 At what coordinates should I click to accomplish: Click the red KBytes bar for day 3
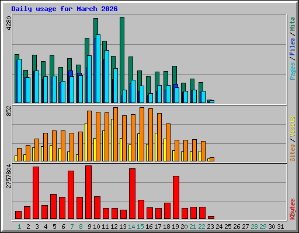point(36,193)
